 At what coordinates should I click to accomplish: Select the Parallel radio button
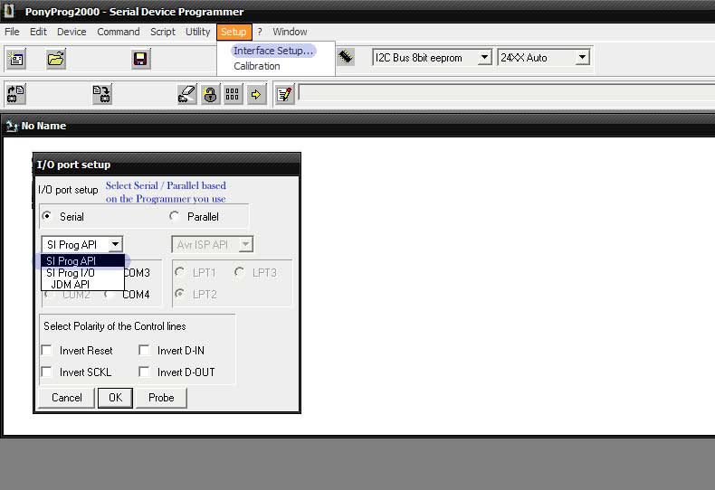[x=174, y=216]
